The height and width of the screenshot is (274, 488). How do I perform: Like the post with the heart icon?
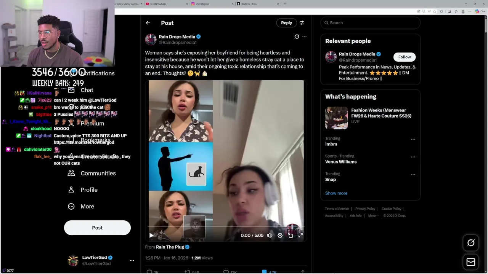click(226, 272)
